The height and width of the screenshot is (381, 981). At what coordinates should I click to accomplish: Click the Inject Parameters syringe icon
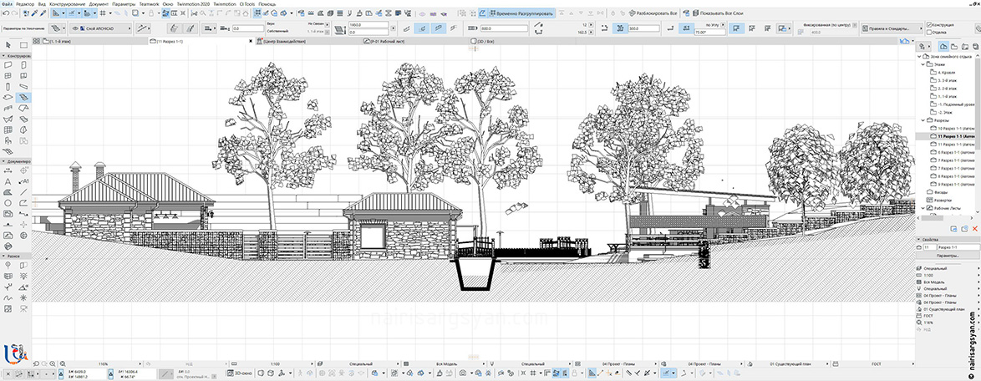(43, 13)
